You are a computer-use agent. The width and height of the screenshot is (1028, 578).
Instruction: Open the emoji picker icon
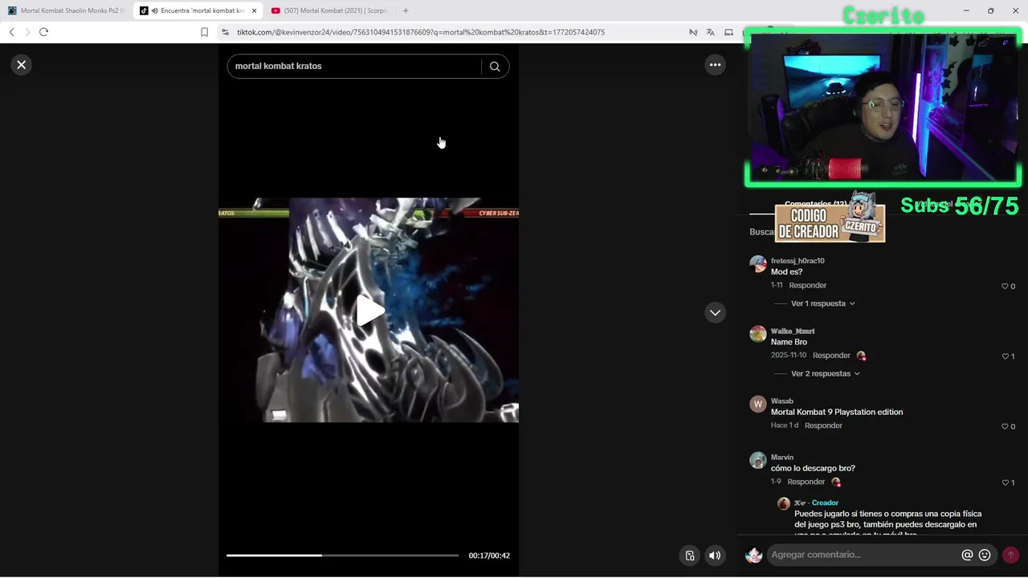coord(985,555)
